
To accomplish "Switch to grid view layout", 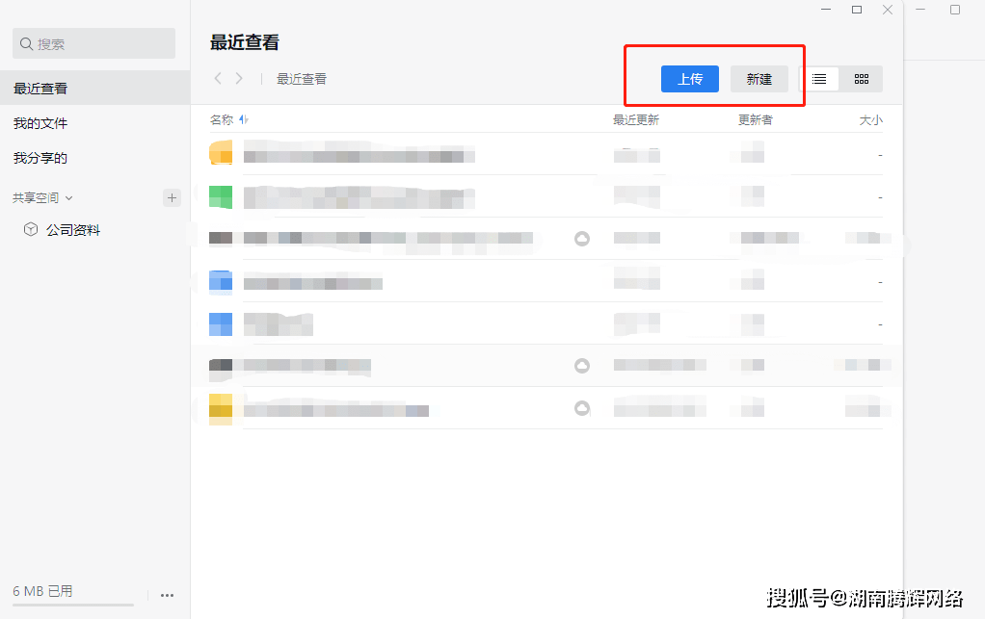I will point(862,79).
